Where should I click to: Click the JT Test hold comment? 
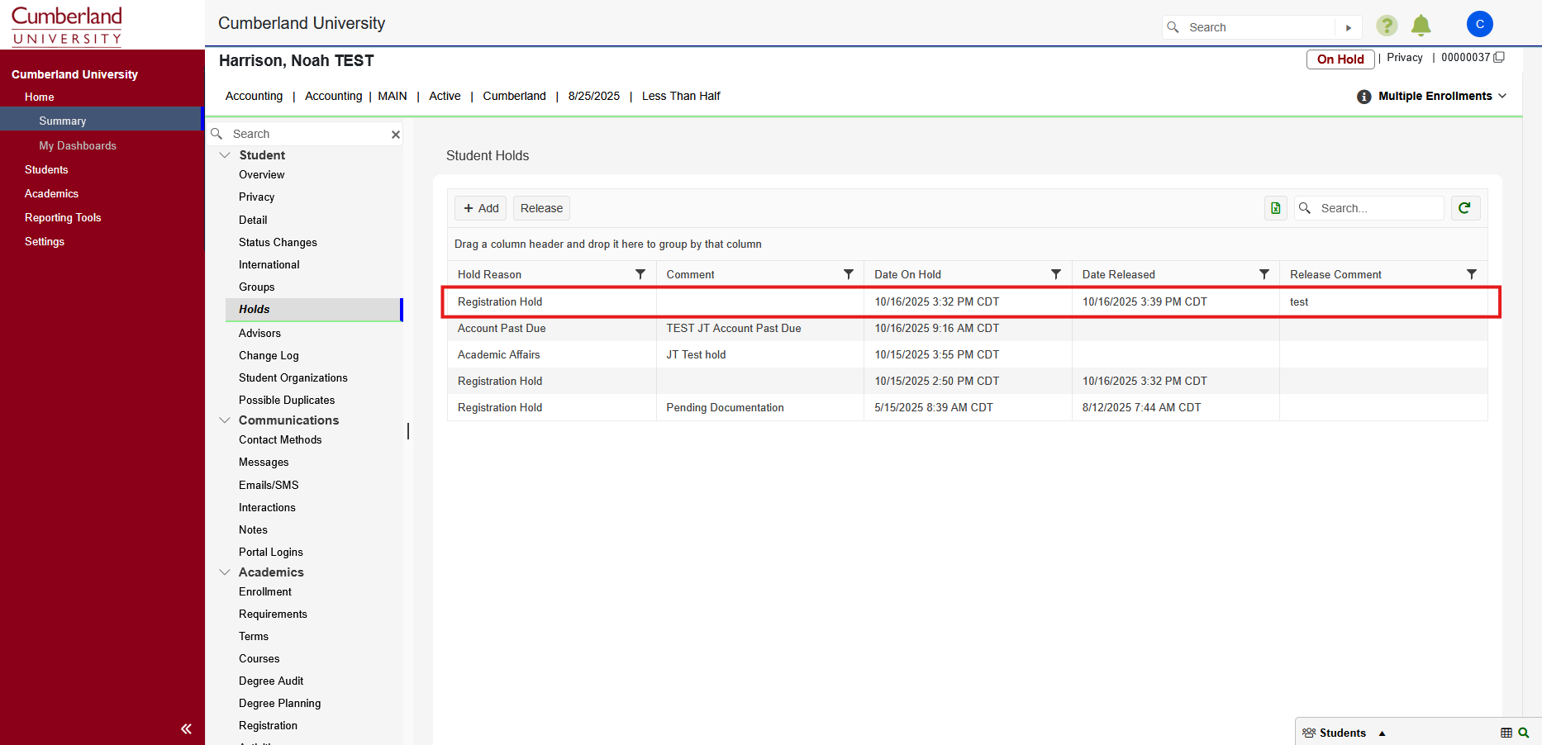(696, 354)
